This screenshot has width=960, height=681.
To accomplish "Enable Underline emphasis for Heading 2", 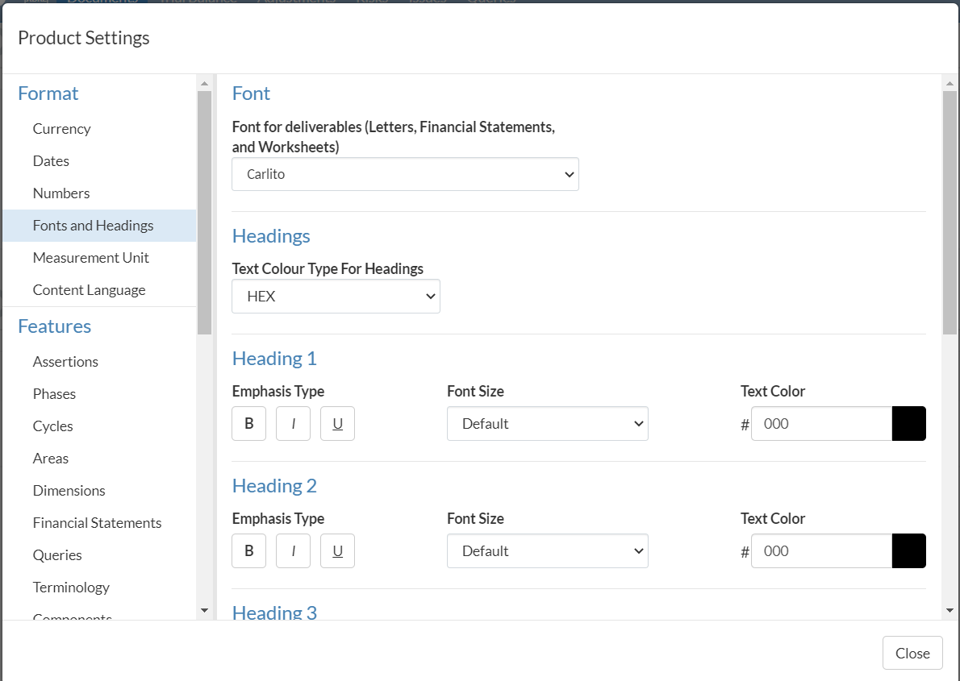I will [x=337, y=551].
